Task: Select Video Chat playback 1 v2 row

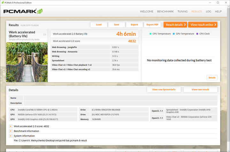Action: pyautogui.click(x=95, y=65)
